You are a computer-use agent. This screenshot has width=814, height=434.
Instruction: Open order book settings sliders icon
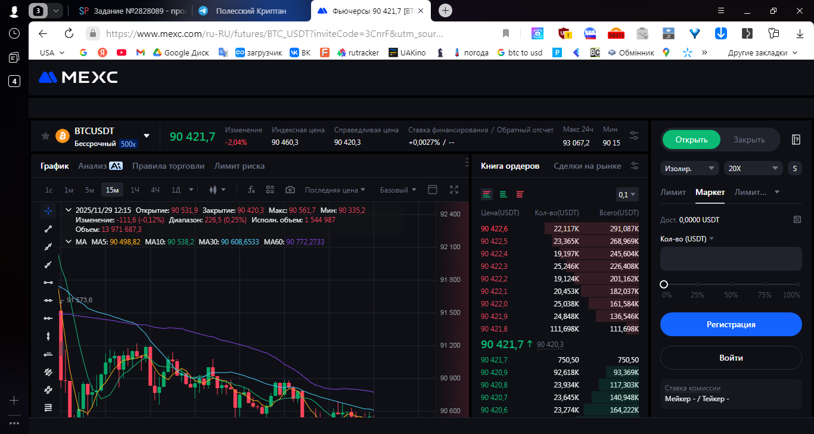pyautogui.click(x=635, y=166)
